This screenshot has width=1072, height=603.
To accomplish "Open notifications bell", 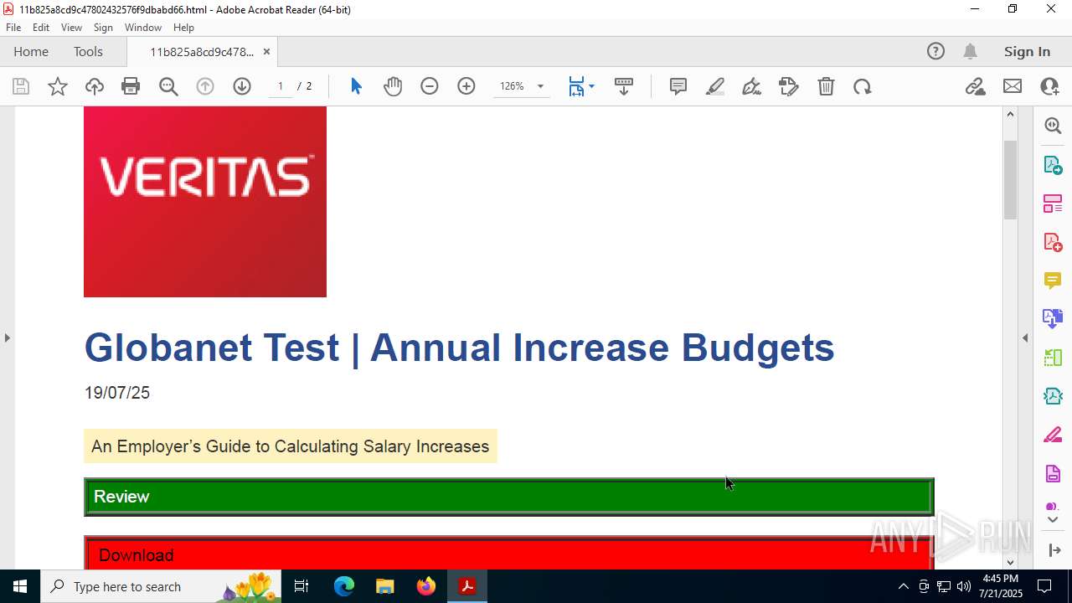I will coord(971,51).
